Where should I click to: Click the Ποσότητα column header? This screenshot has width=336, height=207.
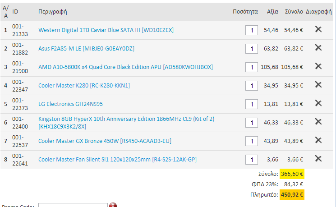pyautogui.click(x=245, y=12)
